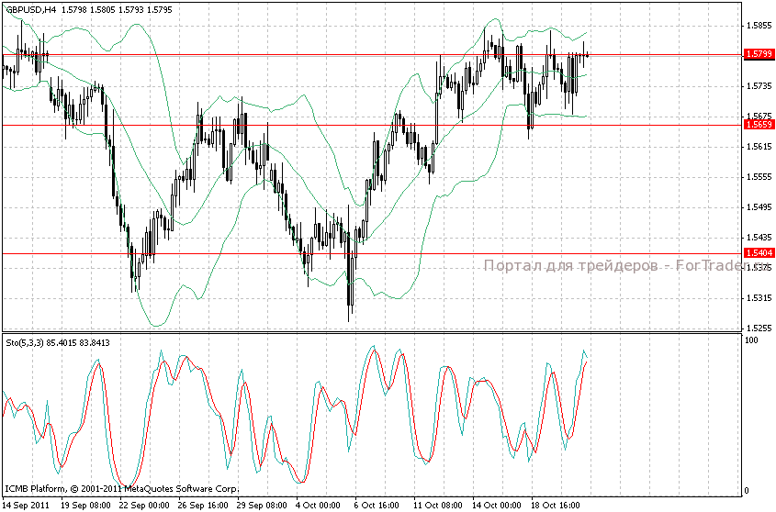This screenshot has height=512, width=776.
Task: Click the 1.5735 price scale value
Action: point(758,86)
